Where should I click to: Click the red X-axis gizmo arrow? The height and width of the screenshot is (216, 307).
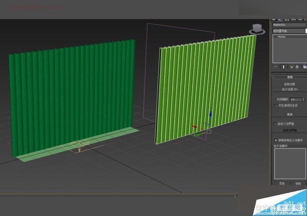(194, 127)
